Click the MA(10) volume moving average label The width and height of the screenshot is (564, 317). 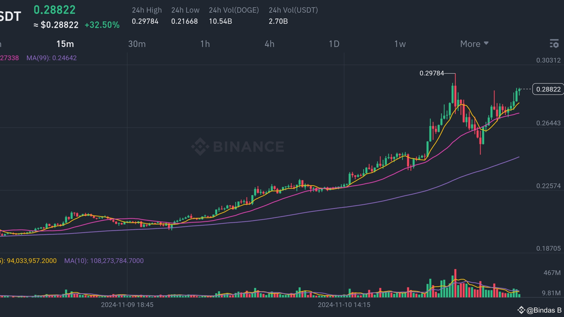pos(104,261)
